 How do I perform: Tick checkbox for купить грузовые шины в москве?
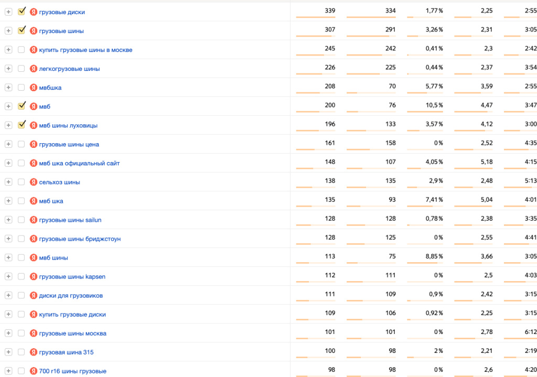click(21, 50)
